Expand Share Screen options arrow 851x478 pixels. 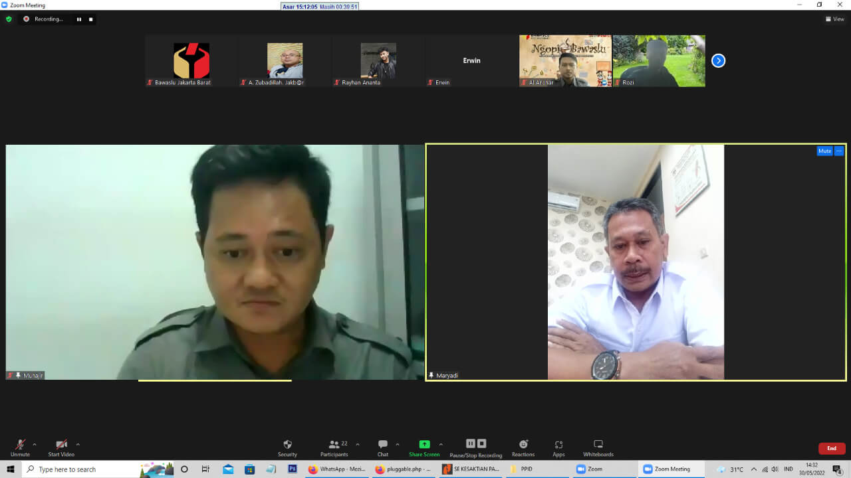tap(441, 444)
